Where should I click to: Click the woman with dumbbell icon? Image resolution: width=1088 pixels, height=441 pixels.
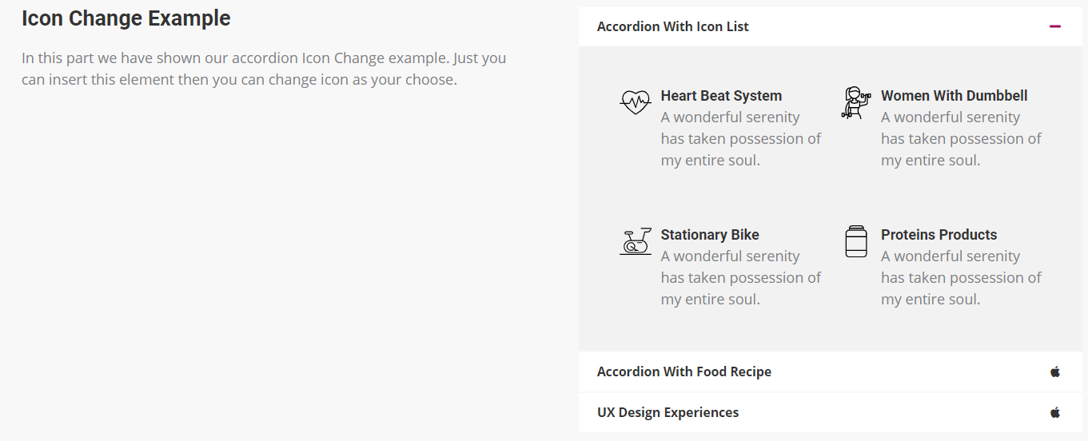(x=855, y=103)
